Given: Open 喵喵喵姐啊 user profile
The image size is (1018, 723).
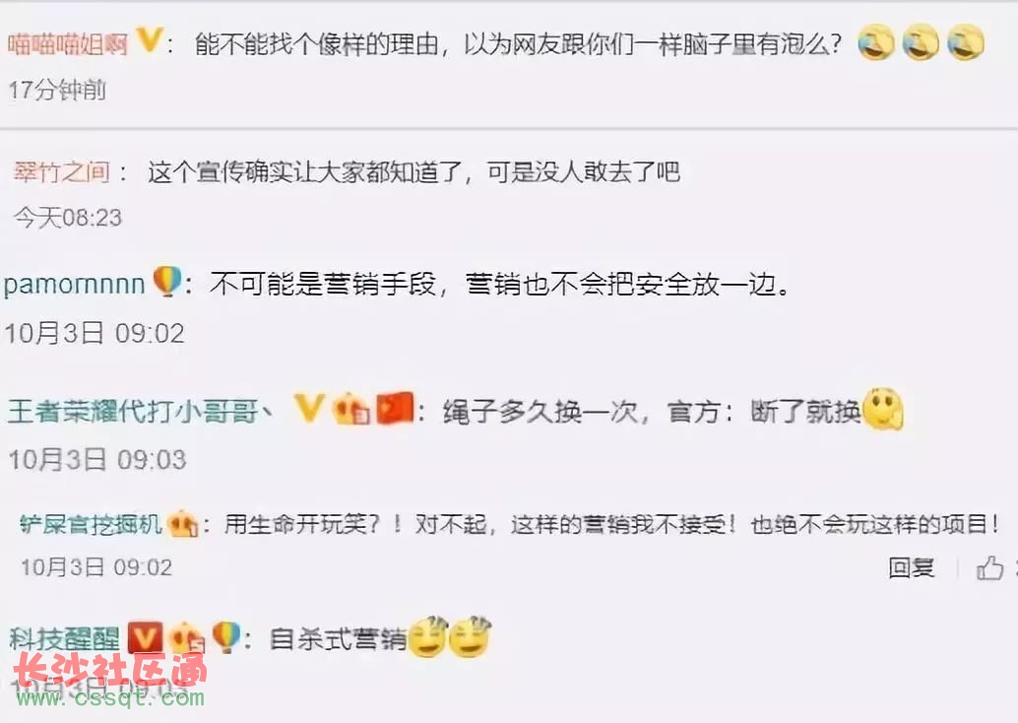Looking at the screenshot, I should [x=67, y=44].
